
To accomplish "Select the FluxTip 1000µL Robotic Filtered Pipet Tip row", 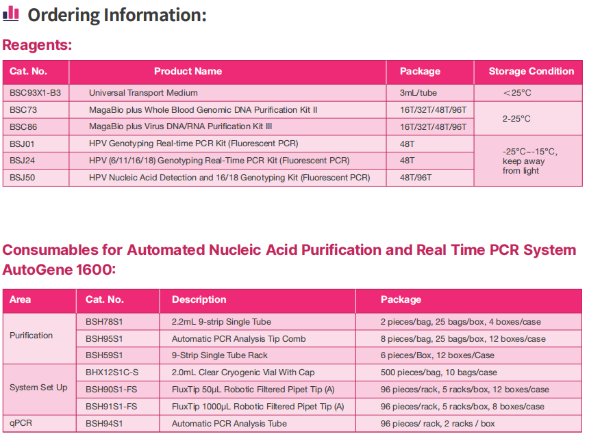I will 258,407.
